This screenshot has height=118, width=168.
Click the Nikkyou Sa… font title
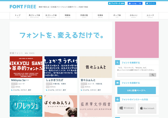coord(20,80)
